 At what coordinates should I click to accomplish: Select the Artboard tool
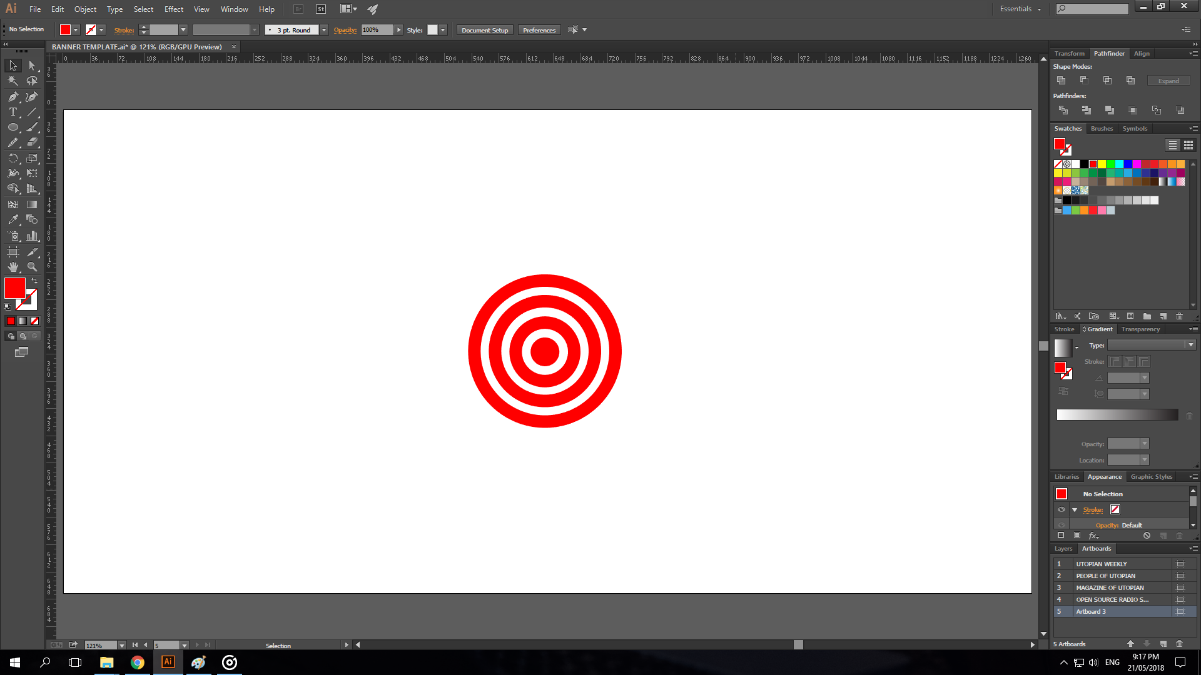coord(13,251)
